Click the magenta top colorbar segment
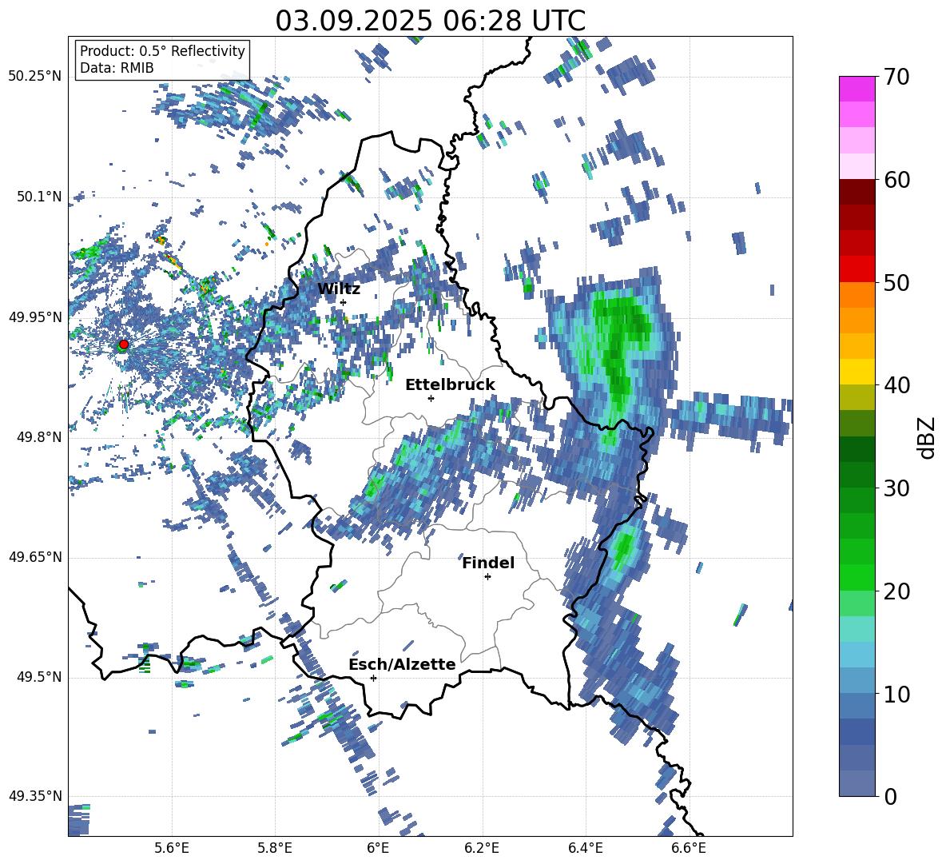Image resolution: width=946 pixels, height=864 pixels. [x=857, y=89]
